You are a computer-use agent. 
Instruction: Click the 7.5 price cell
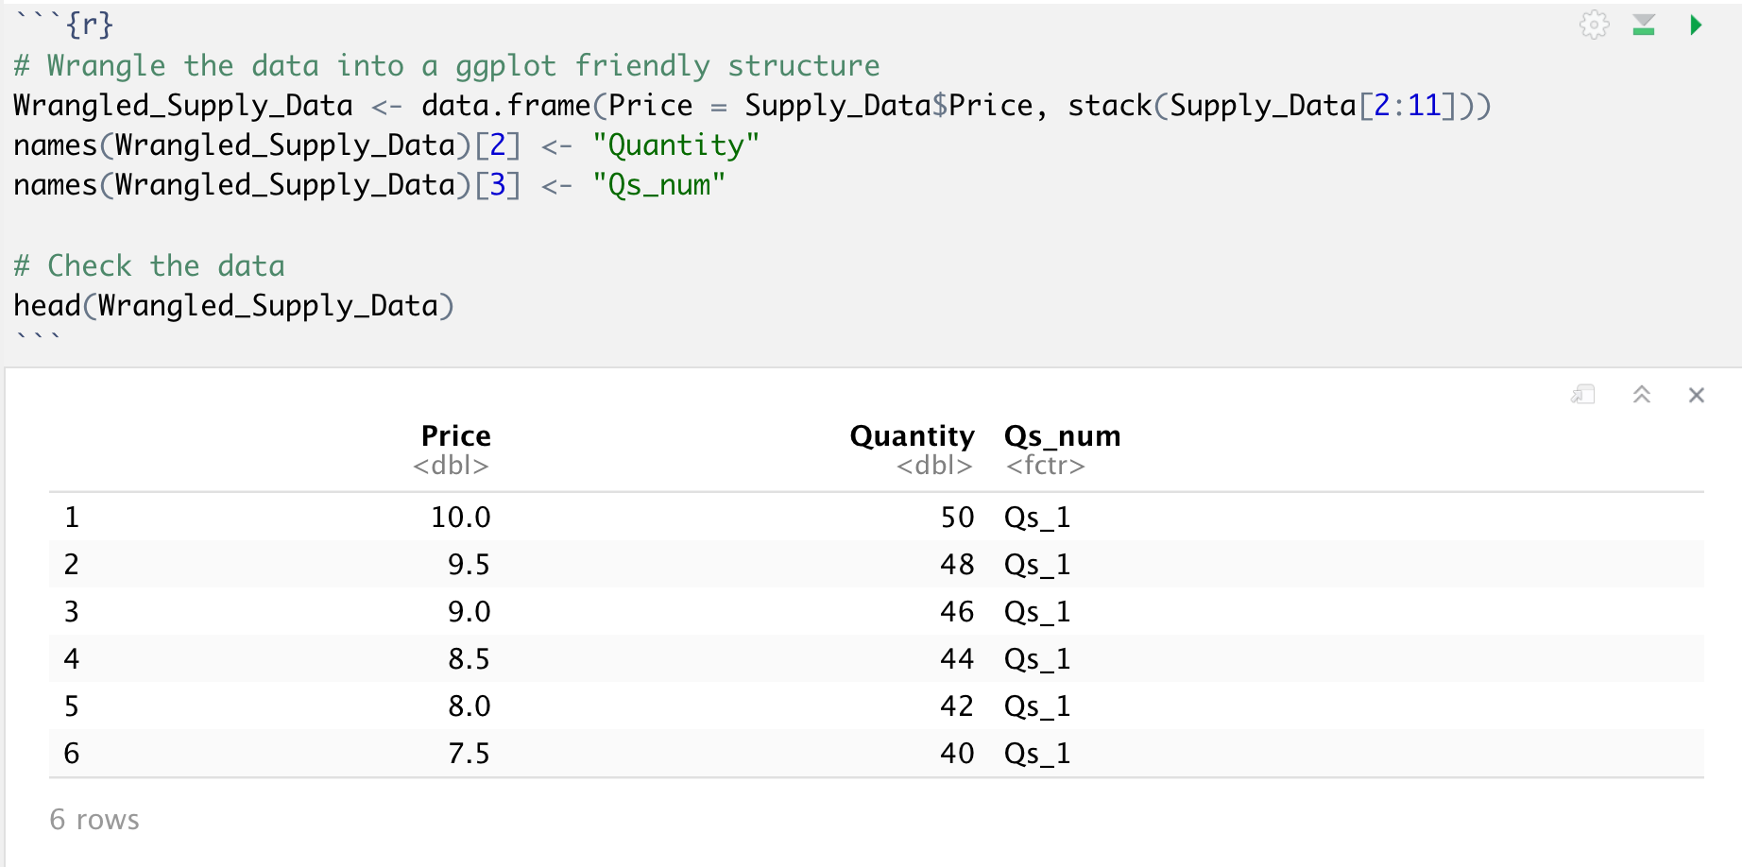pos(469,754)
